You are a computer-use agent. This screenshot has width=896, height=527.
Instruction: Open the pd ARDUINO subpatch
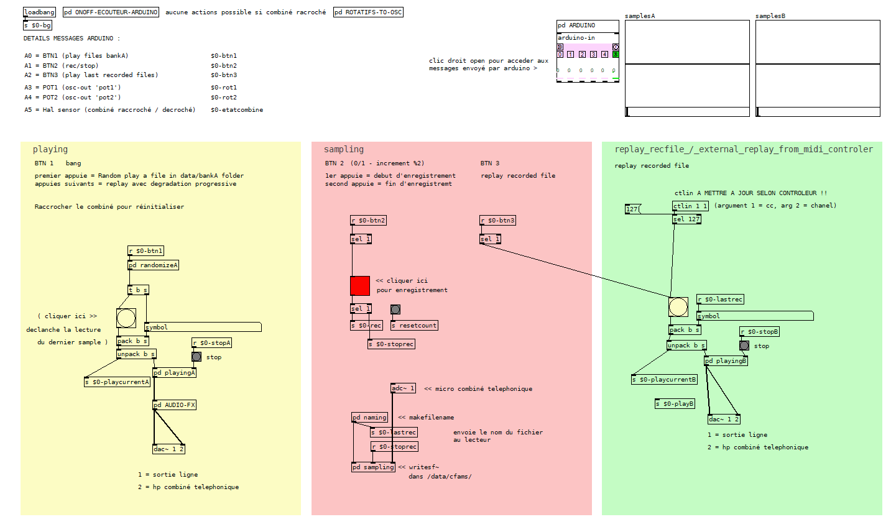588,25
